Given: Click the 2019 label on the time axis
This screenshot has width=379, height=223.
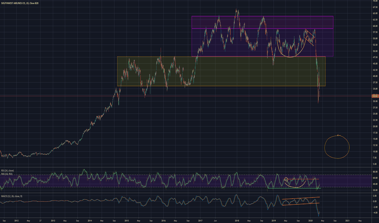Looking at the screenshot, I should point(274,221).
